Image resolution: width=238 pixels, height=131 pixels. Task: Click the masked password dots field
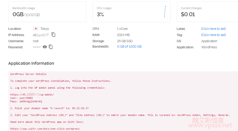pos(36,47)
